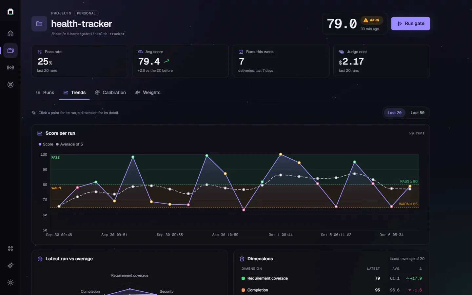Open the Weights tab

click(148, 93)
